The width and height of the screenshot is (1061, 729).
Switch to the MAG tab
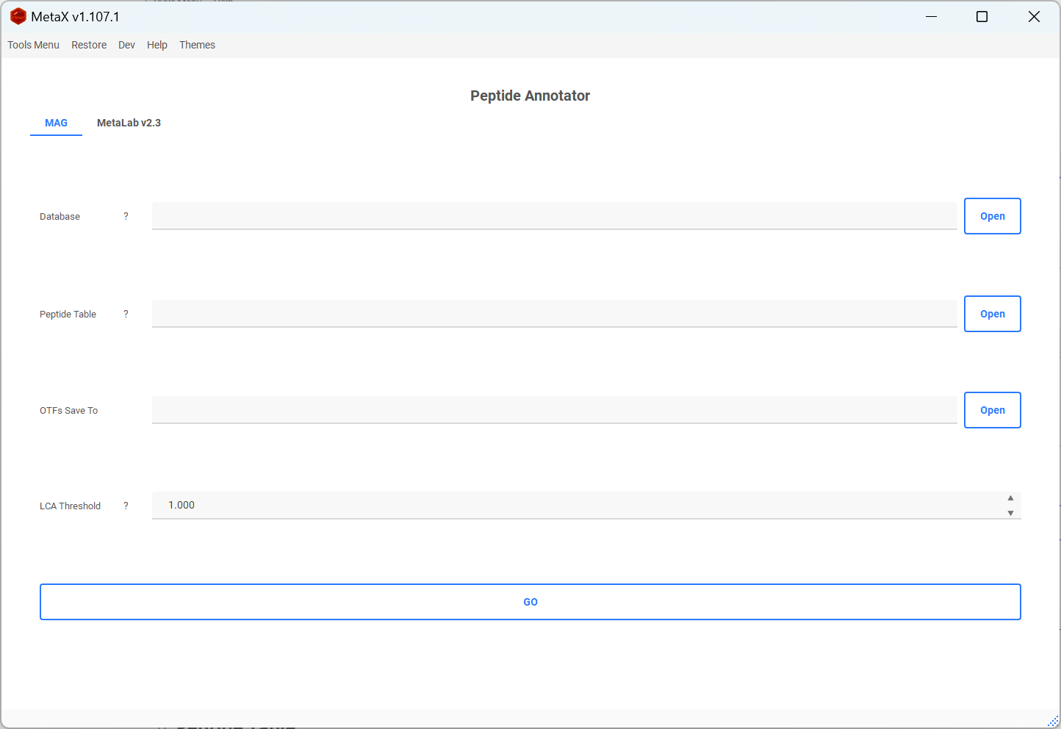56,123
